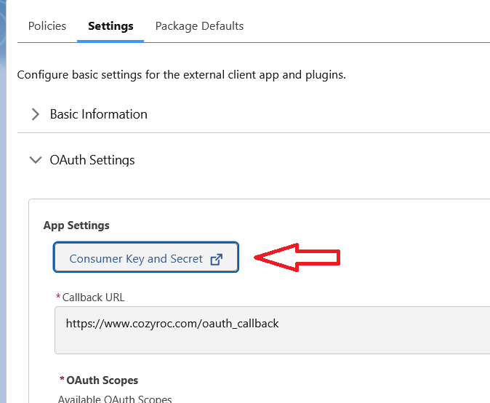Viewport: 490px width, 403px height.
Task: Select the Settings tab
Action: 111,26
